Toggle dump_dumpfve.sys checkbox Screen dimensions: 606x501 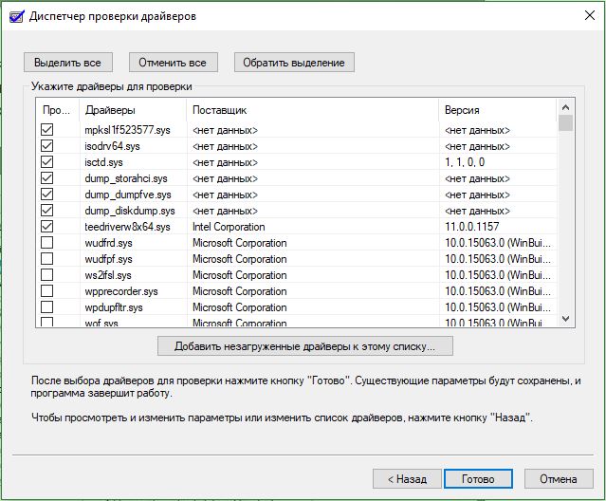click(46, 195)
